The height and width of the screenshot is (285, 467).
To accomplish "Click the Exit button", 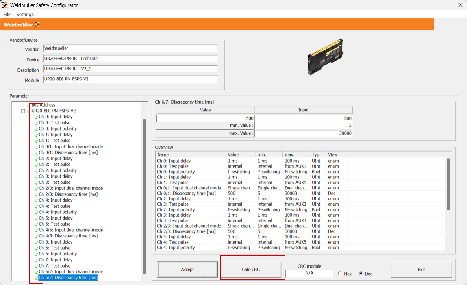I will point(421,270).
